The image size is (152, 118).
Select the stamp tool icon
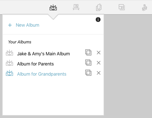[145, 8]
